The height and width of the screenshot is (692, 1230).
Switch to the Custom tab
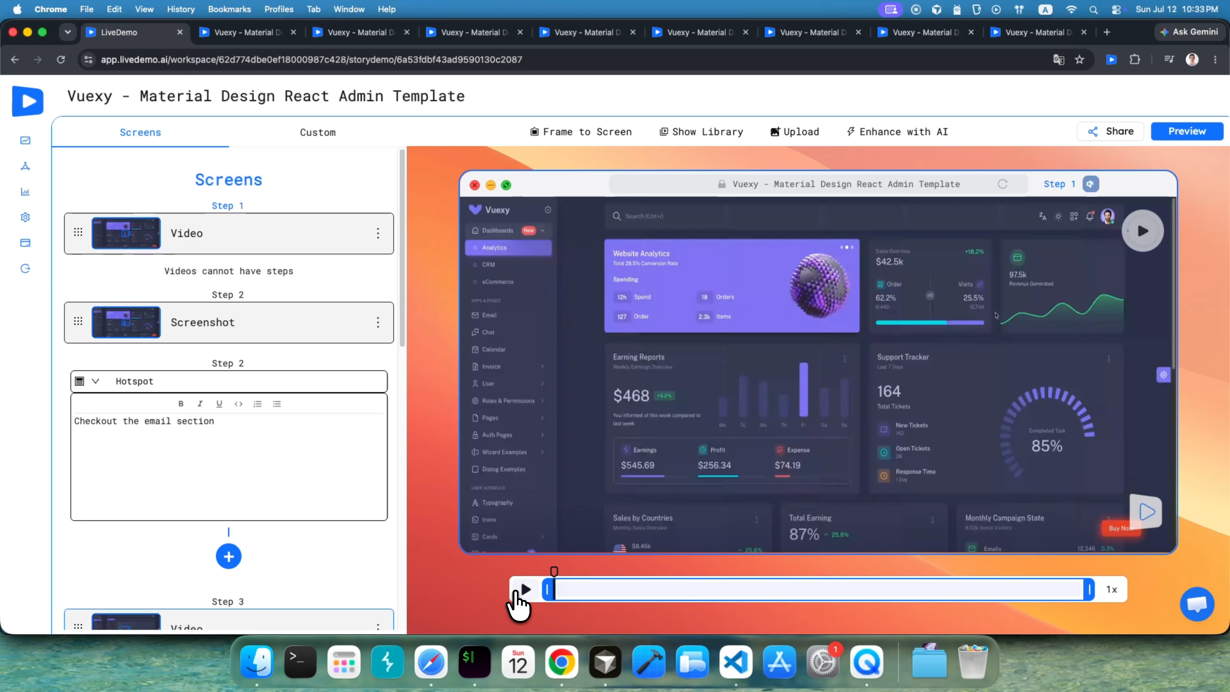click(x=317, y=132)
